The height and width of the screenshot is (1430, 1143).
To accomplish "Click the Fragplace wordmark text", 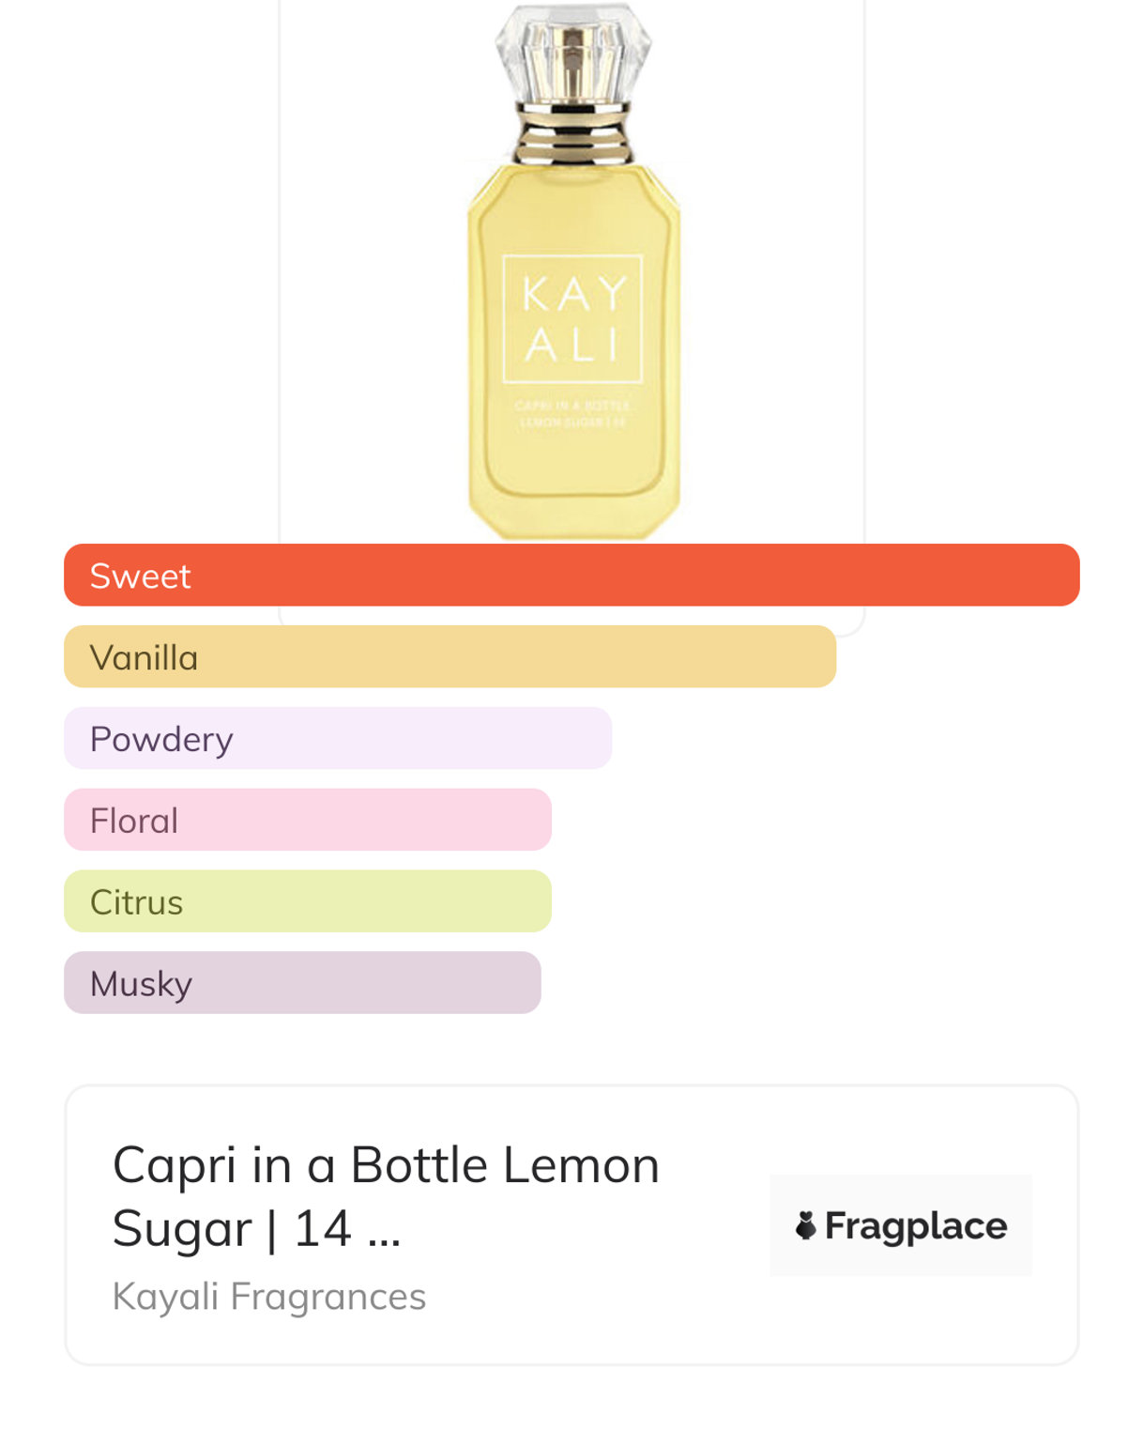I will 916,1226.
